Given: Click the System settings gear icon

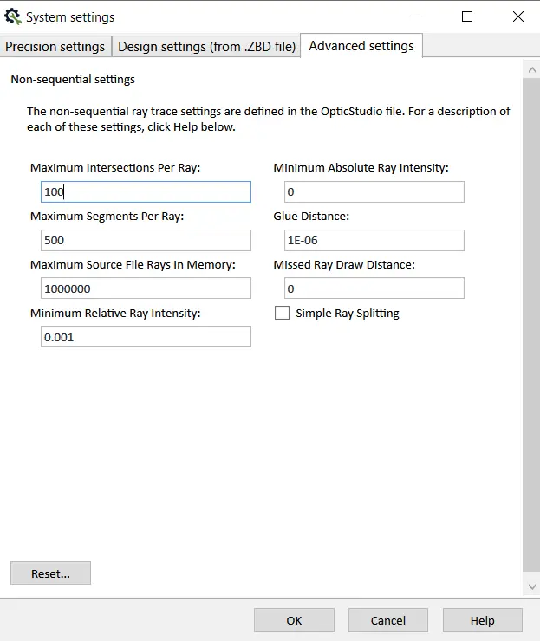Looking at the screenshot, I should (x=13, y=16).
